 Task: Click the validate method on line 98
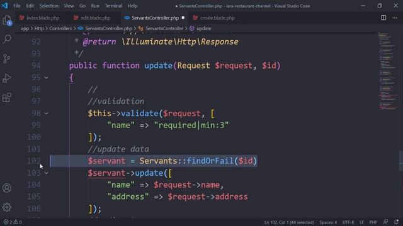coord(140,113)
